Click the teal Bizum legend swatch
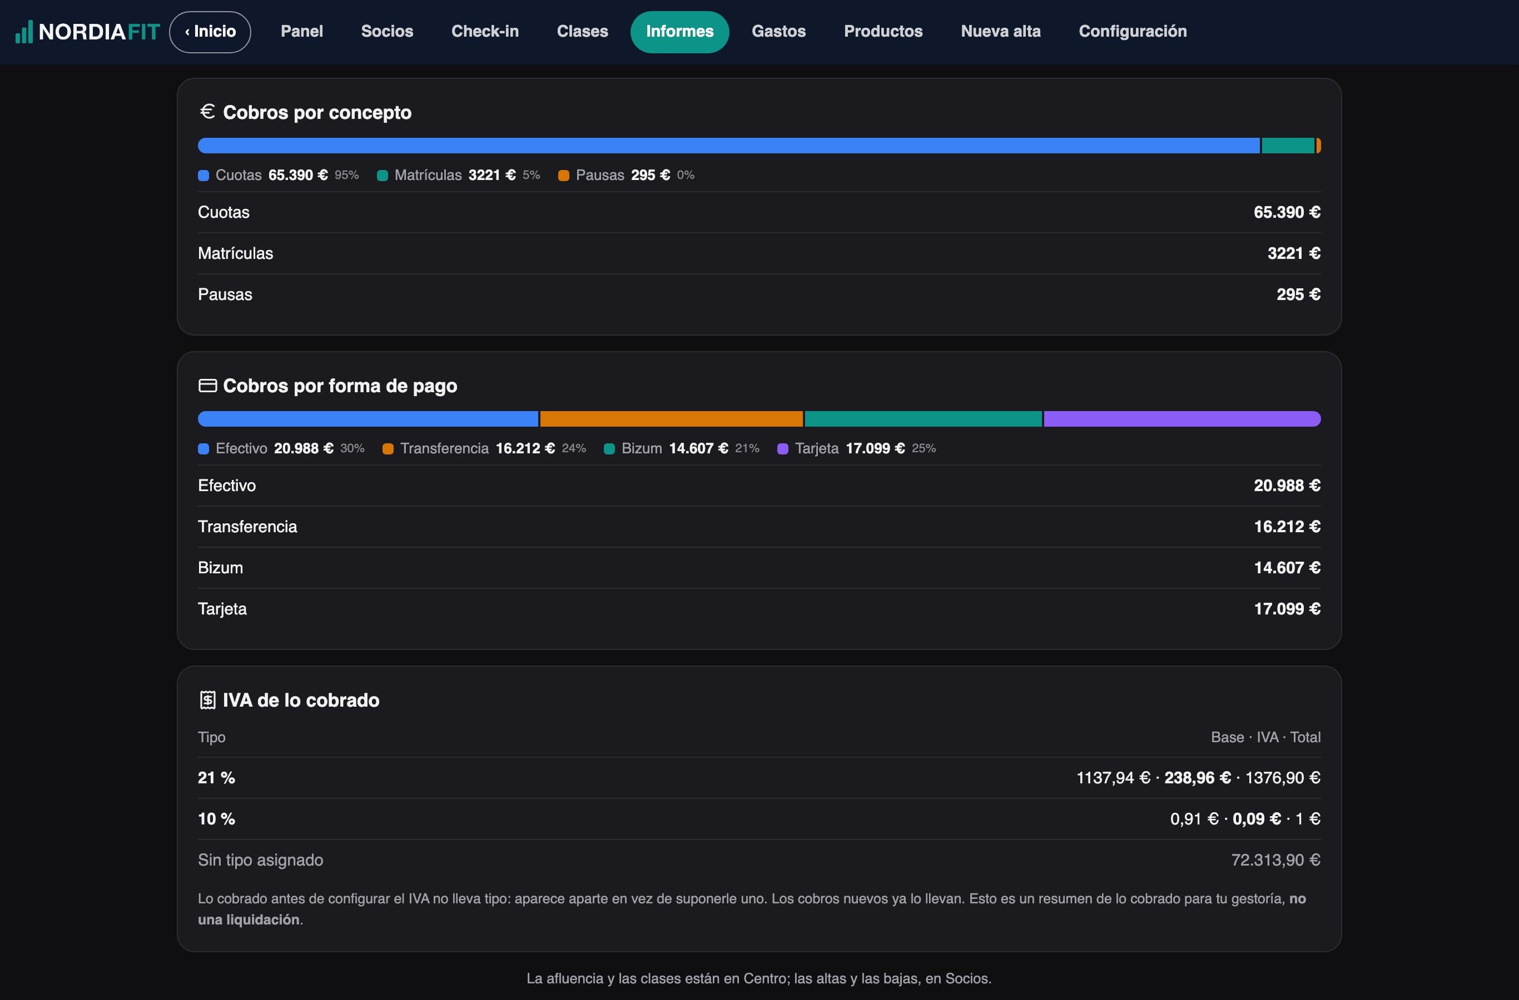1519x1000 pixels. [x=609, y=449]
